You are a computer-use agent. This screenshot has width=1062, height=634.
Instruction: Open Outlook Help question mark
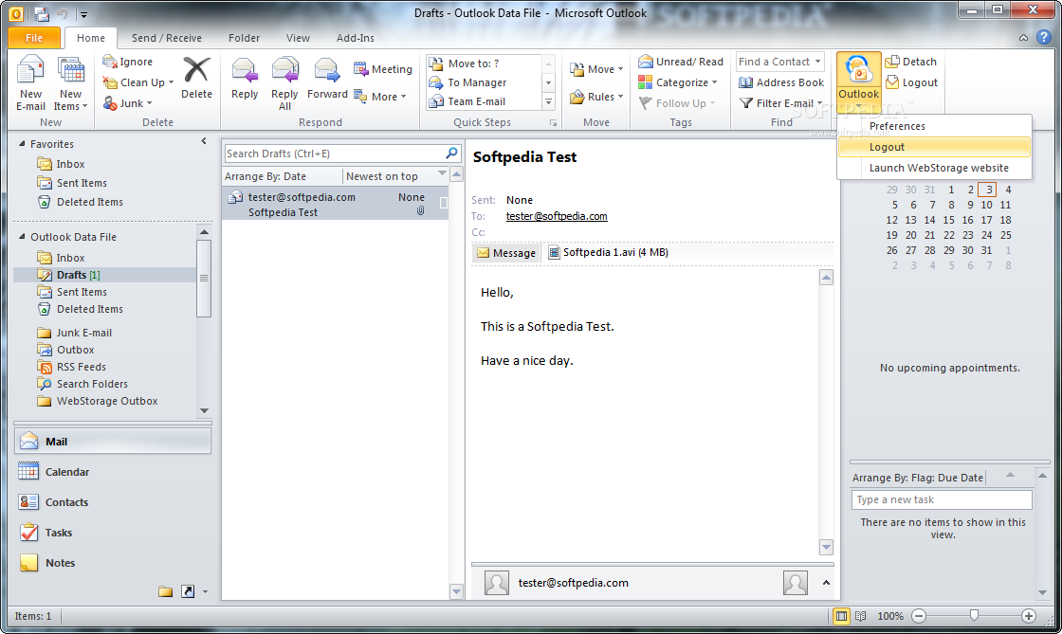coord(1044,37)
